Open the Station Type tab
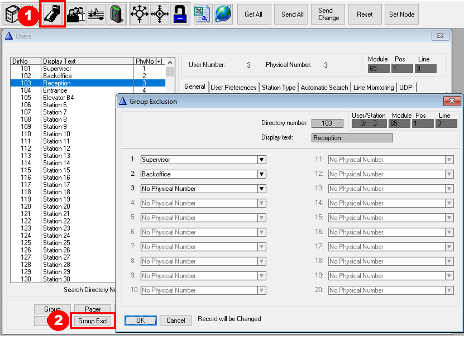The height and width of the screenshot is (337, 464). [x=278, y=87]
